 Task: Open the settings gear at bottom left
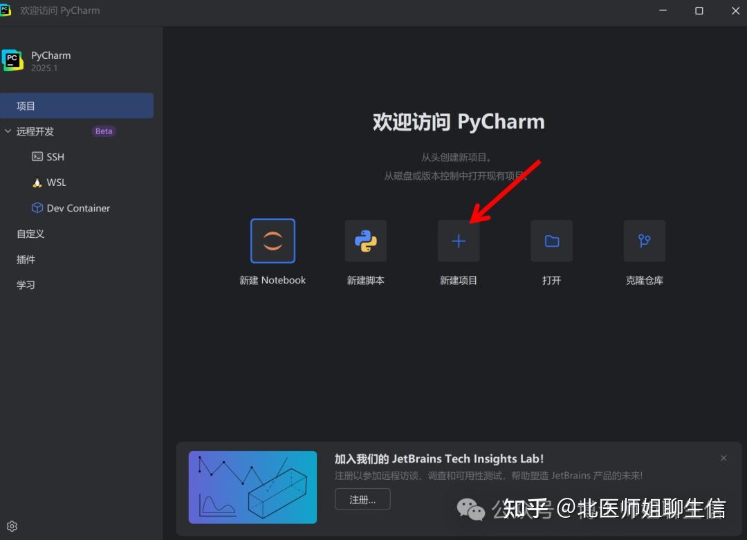(12, 526)
